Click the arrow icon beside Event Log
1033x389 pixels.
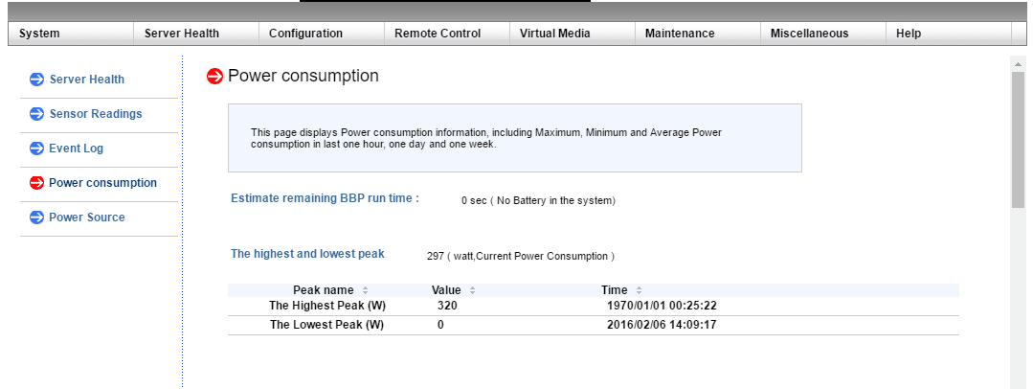click(x=36, y=149)
